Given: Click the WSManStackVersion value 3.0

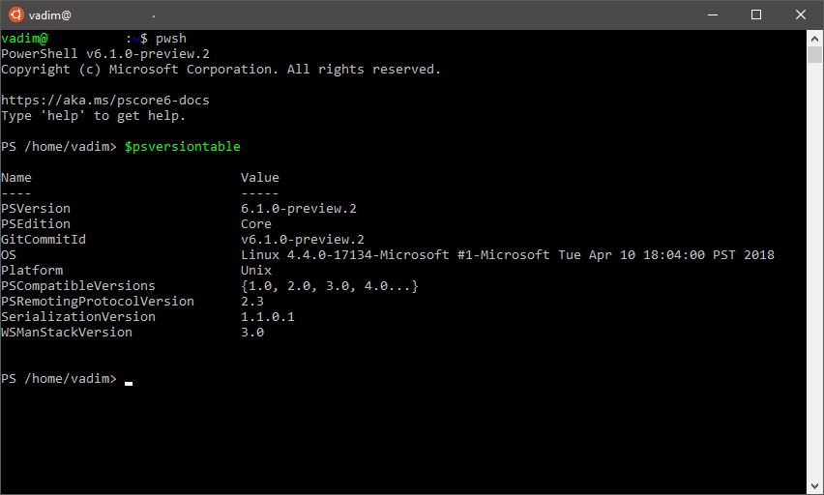Looking at the screenshot, I should coord(252,333).
